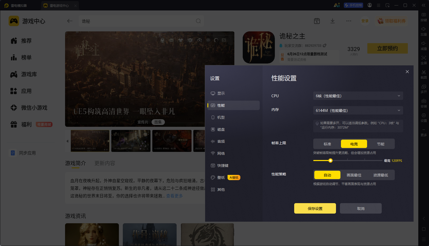The width and height of the screenshot is (429, 246).
Task: Click the three-dot more icon in game center
Action: 349,21
